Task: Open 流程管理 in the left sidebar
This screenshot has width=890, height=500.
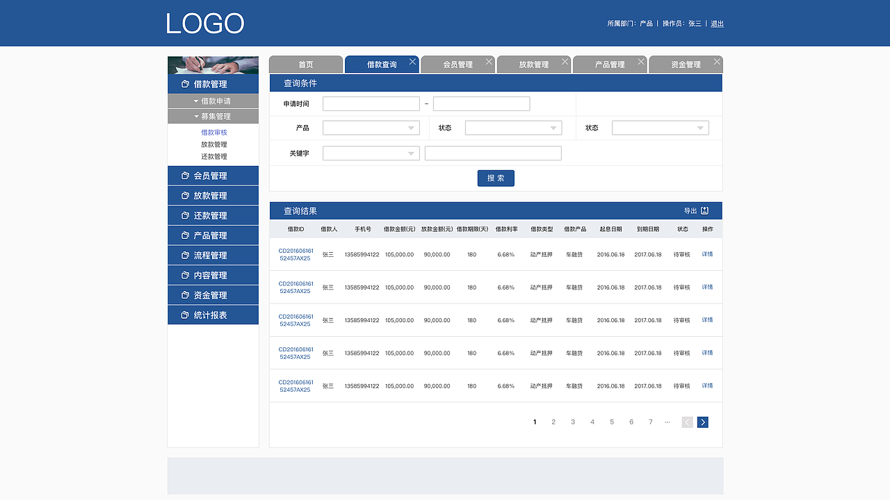Action: click(213, 256)
